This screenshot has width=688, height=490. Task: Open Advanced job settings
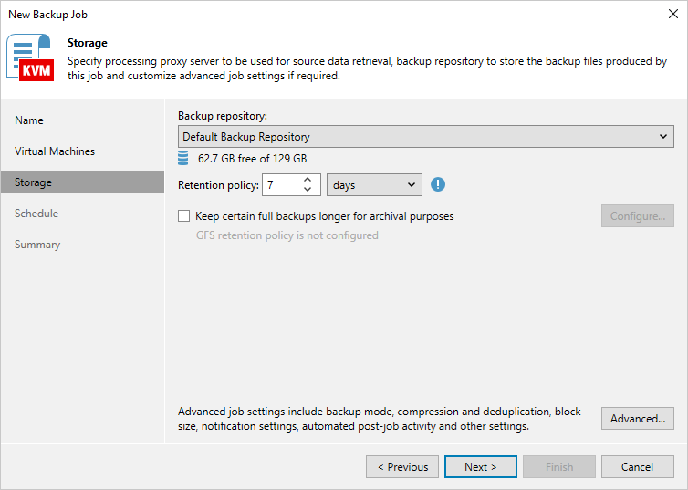coord(637,419)
